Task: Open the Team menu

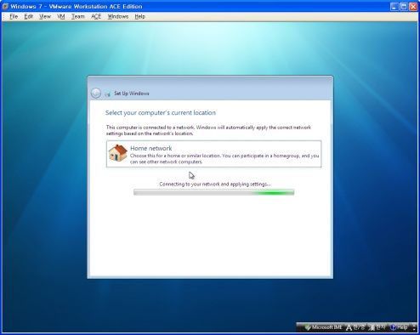Action: pyautogui.click(x=78, y=16)
